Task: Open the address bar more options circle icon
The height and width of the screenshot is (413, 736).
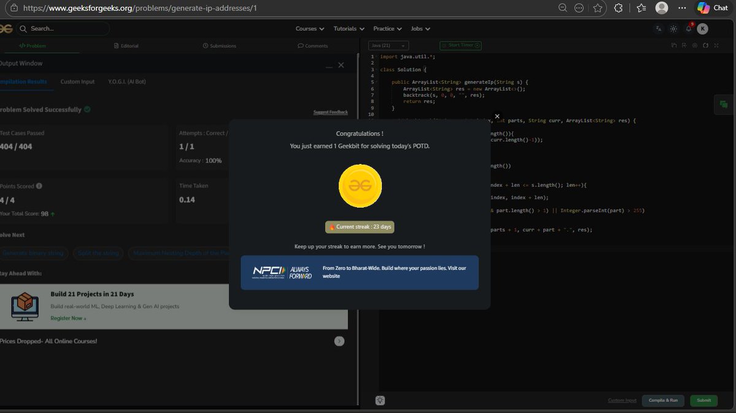Action: pyautogui.click(x=579, y=8)
